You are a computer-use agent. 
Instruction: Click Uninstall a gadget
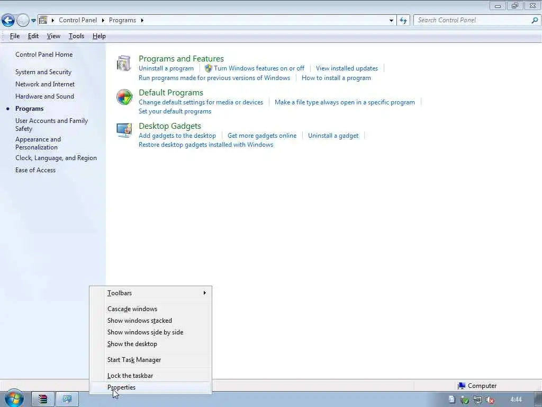pyautogui.click(x=333, y=136)
